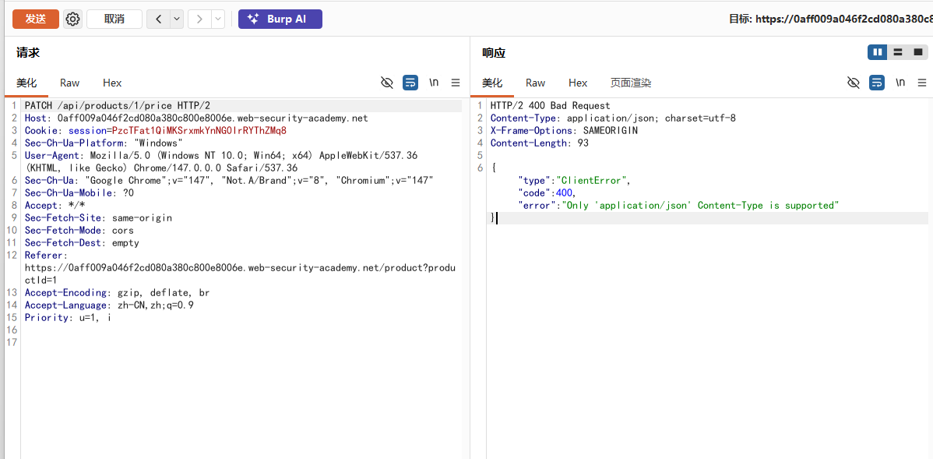Click the "error" message JSON line
933x459 pixels.
click(679, 206)
